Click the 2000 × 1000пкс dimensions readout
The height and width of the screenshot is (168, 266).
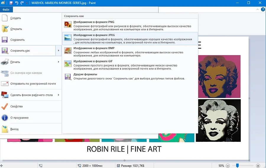pos(93,166)
